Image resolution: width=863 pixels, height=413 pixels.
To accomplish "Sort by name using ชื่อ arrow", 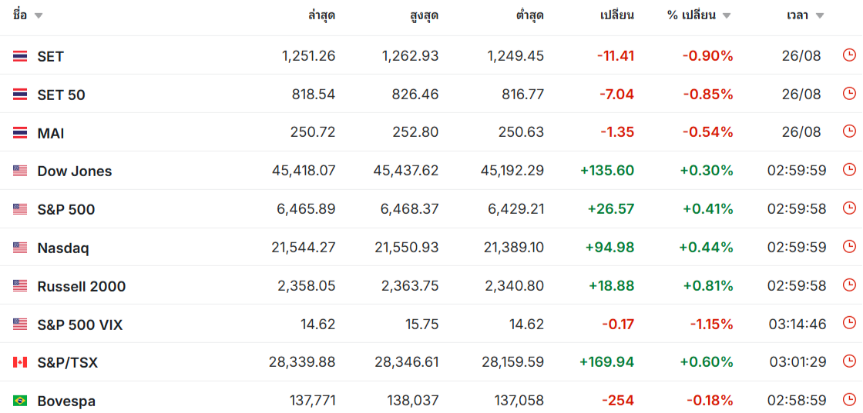I will coord(38,16).
